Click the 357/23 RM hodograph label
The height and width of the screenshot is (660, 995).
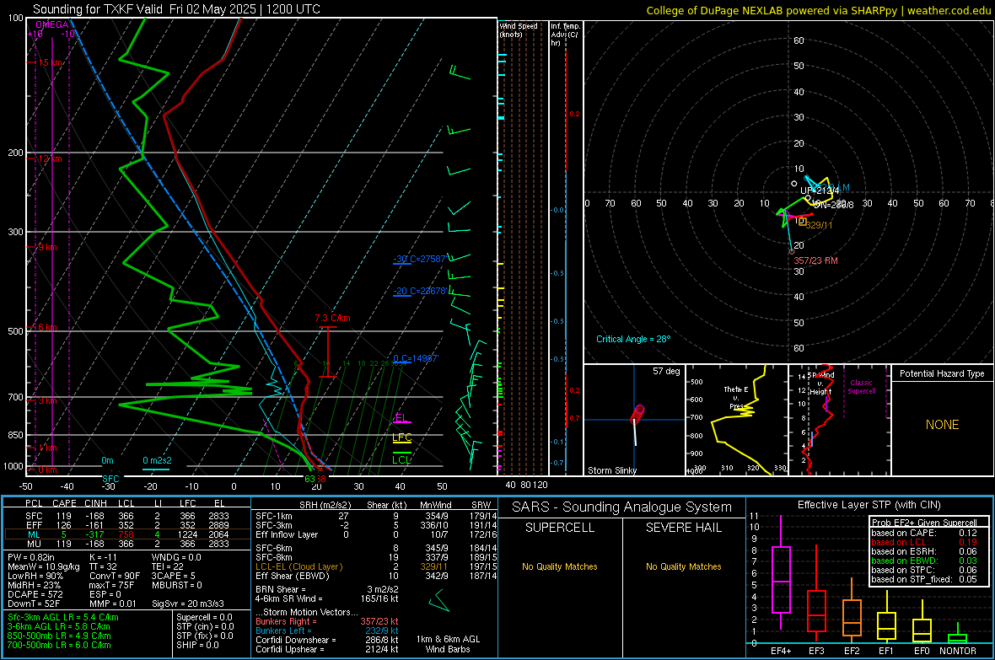click(x=816, y=260)
